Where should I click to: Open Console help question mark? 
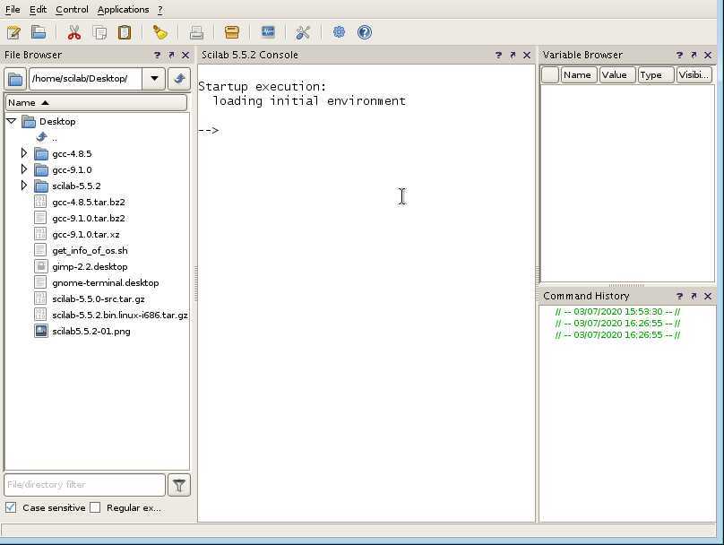click(x=498, y=55)
